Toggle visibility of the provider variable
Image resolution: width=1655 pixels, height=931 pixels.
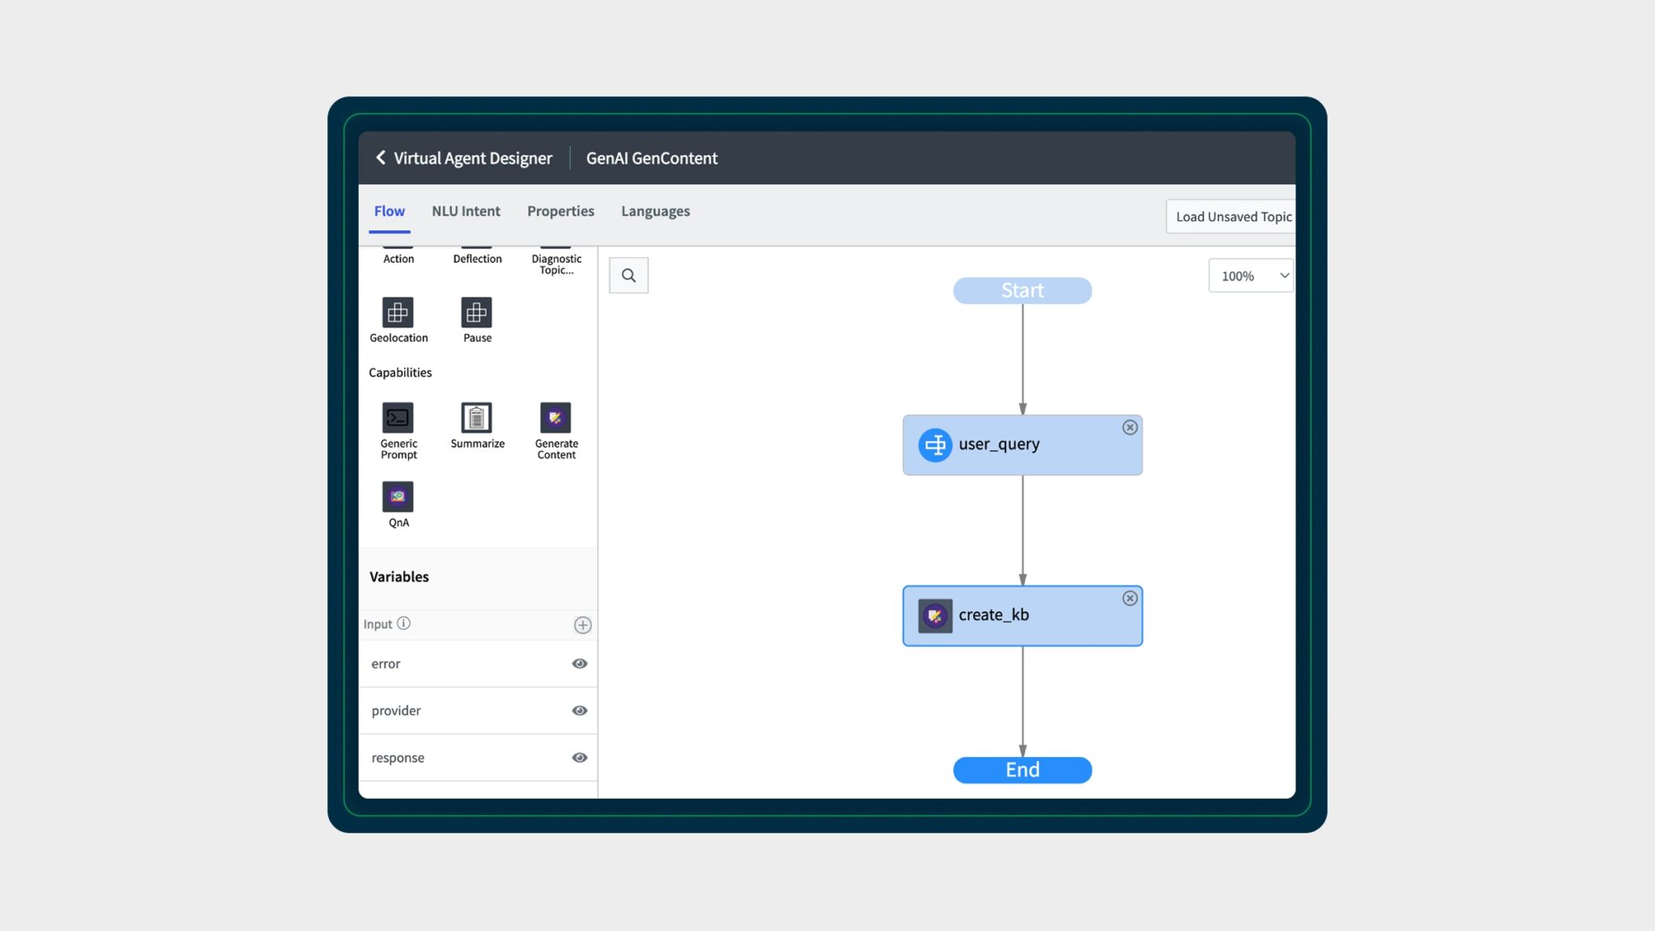579,710
